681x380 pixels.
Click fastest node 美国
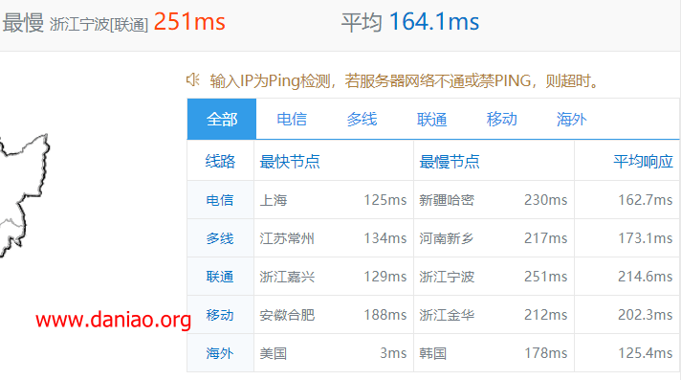click(274, 353)
